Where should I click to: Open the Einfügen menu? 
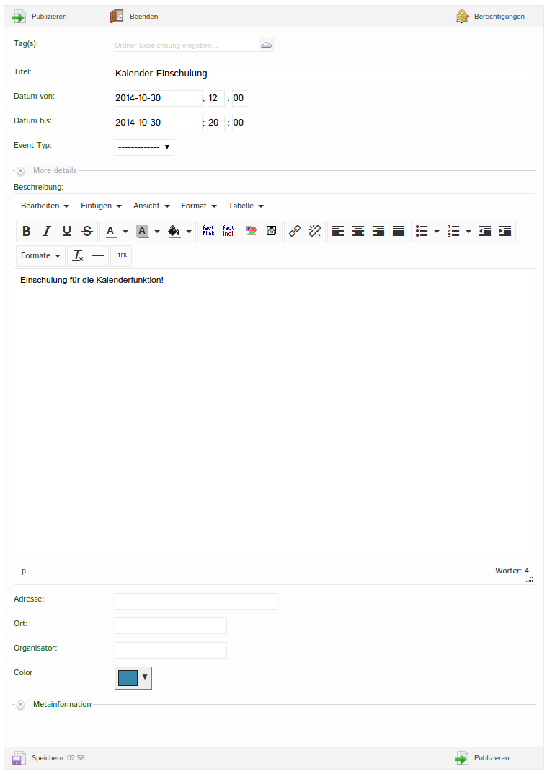click(x=101, y=206)
